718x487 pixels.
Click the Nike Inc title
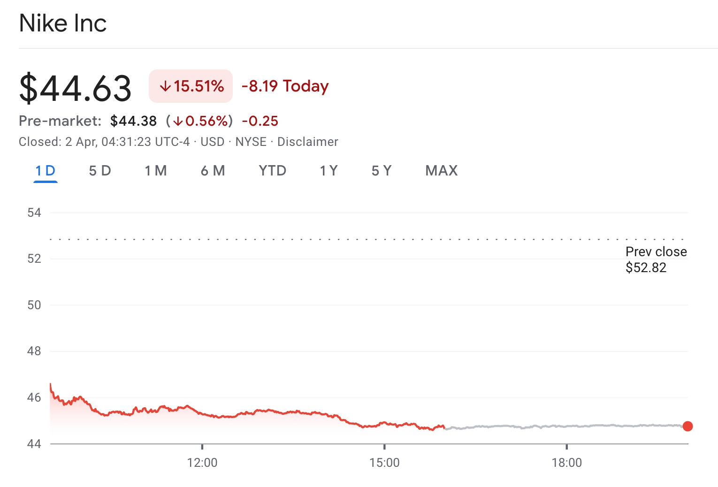point(63,23)
